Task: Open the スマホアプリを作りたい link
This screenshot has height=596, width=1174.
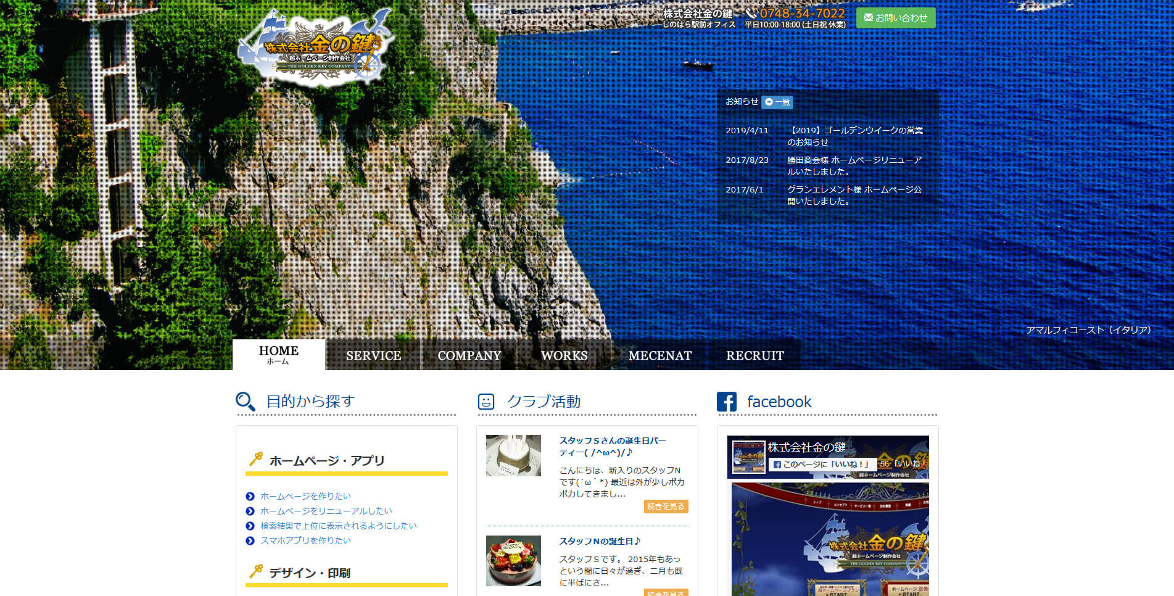Action: pos(305,540)
